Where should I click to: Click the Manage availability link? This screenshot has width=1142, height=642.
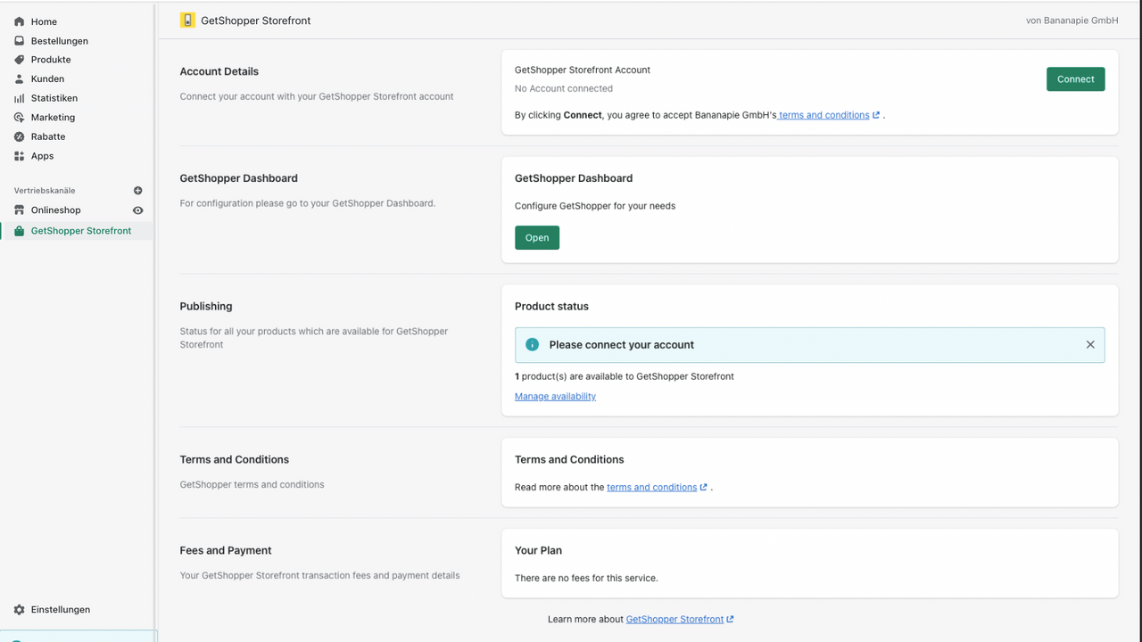coord(555,396)
